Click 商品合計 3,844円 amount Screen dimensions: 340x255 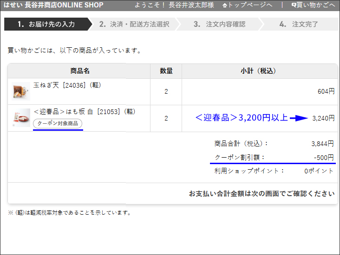pos(322,144)
